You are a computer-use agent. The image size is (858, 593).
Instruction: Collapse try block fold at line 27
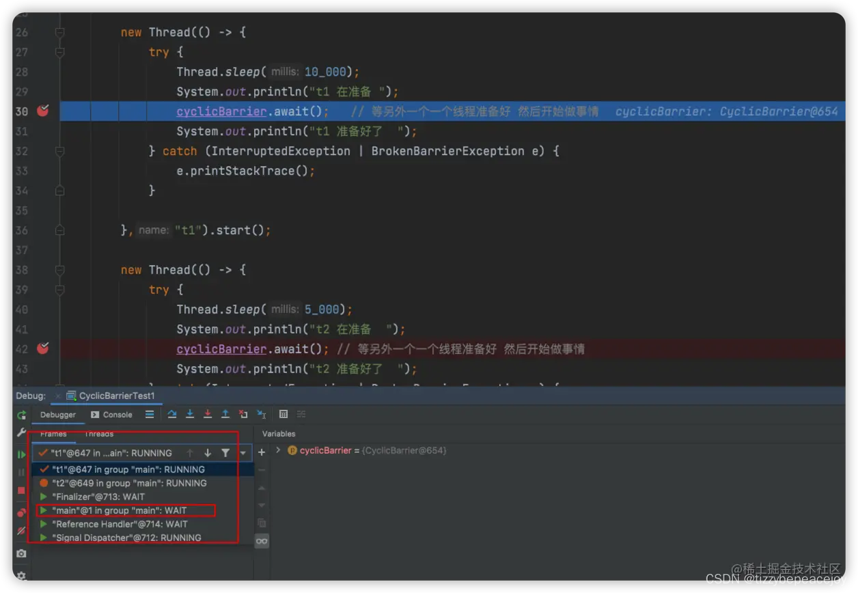(x=59, y=52)
